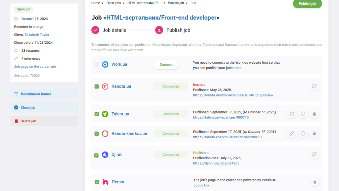This screenshot has height=191, width=339.
Task: Unlink the Talent.ua publication
Action: pyautogui.click(x=292, y=114)
